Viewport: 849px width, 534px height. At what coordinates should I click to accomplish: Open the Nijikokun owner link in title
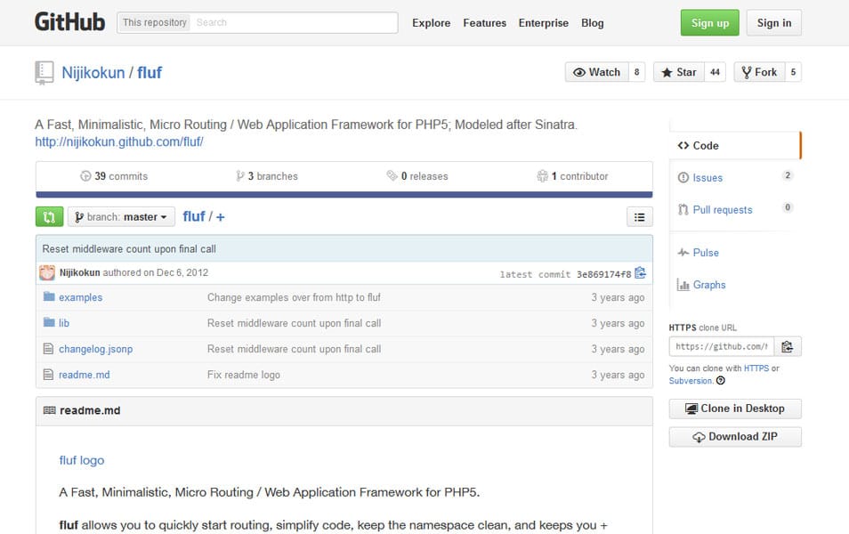(x=93, y=73)
